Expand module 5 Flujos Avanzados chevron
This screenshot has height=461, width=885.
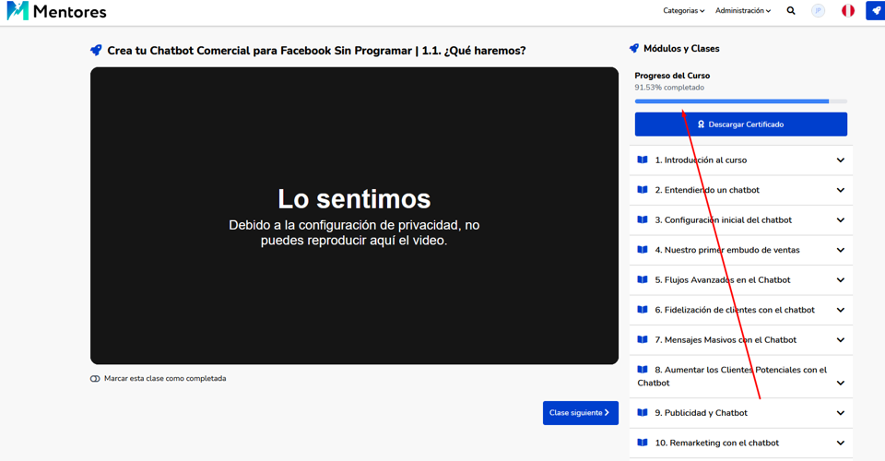click(x=841, y=280)
